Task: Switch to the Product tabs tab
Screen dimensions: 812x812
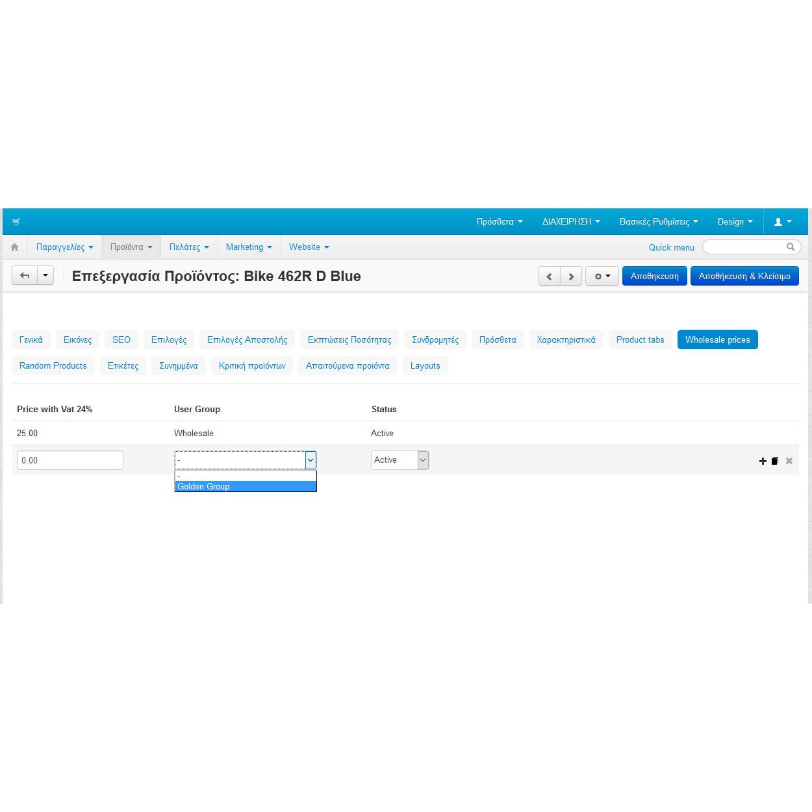Action: click(640, 339)
